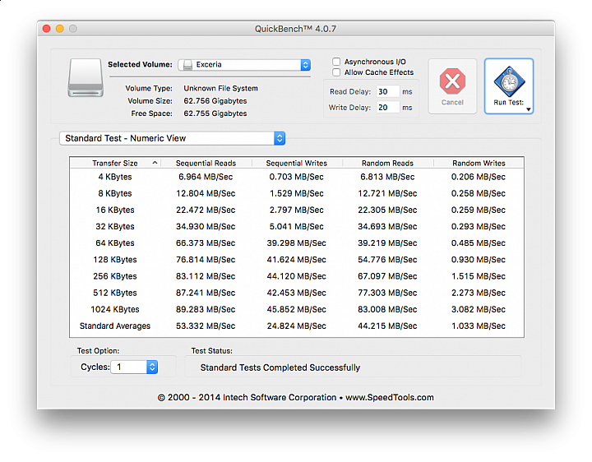The height and width of the screenshot is (462, 592).
Task: Click the 1.515 MB/Sec value
Action: tap(479, 276)
